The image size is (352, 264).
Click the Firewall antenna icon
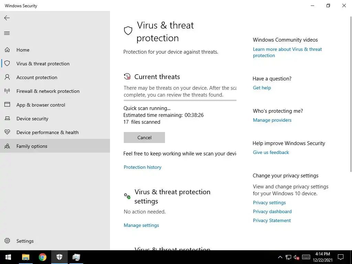[x=7, y=91]
